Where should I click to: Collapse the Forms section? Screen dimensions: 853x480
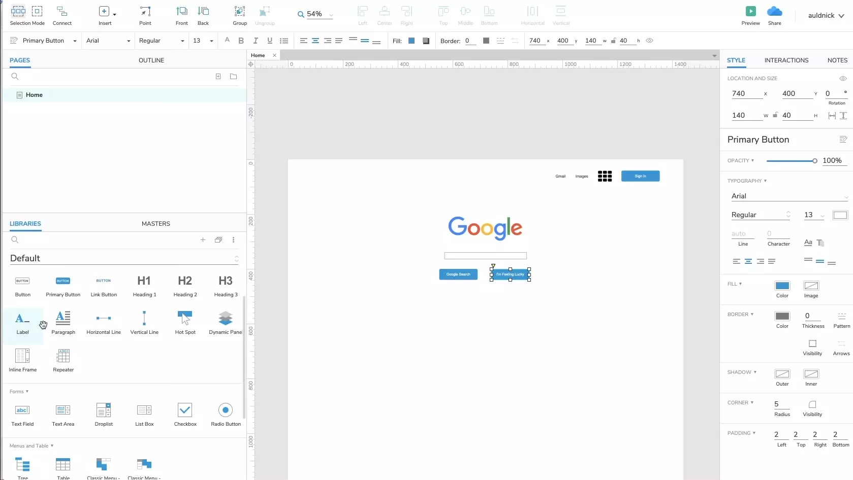(19, 391)
